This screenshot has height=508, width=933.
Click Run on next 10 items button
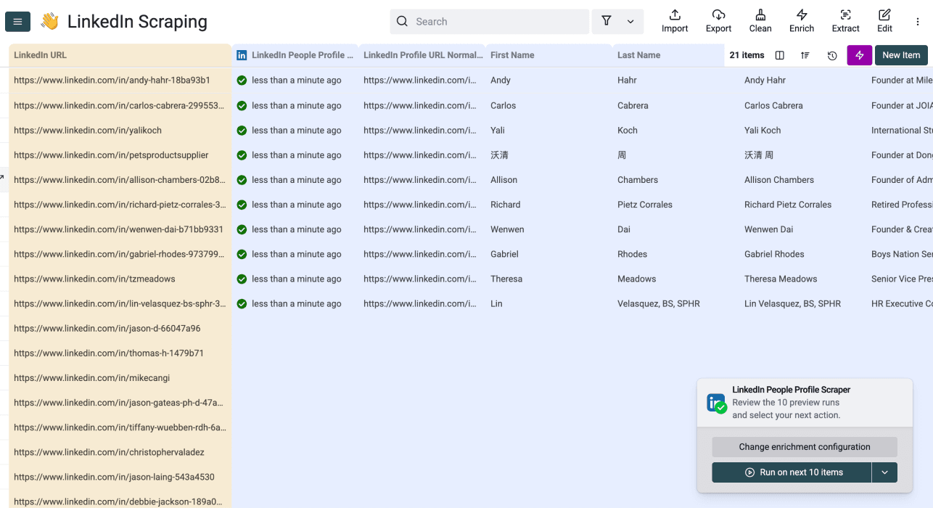pyautogui.click(x=792, y=472)
